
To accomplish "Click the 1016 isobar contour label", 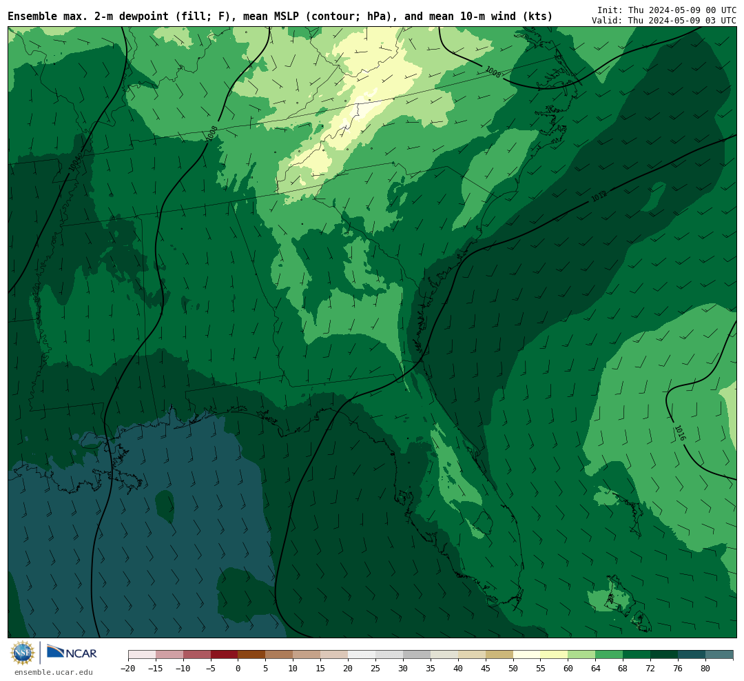I will (679, 433).
